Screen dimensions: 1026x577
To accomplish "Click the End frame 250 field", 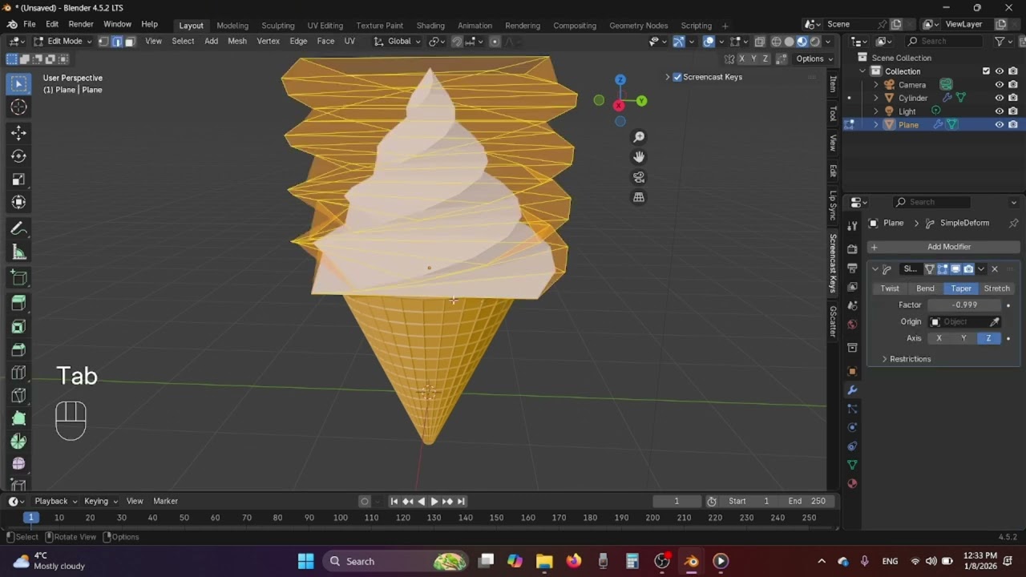I will [806, 501].
